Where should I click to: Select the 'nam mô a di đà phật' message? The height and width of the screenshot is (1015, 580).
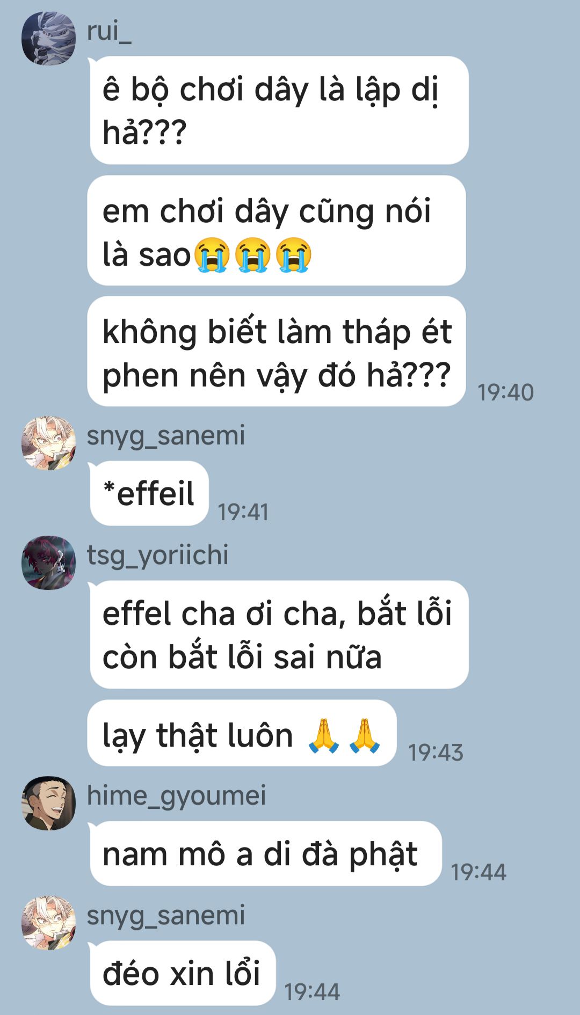(x=266, y=853)
